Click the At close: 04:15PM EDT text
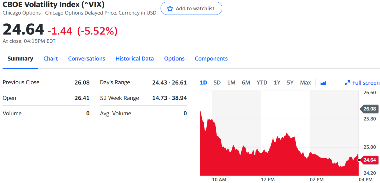 tap(29, 41)
